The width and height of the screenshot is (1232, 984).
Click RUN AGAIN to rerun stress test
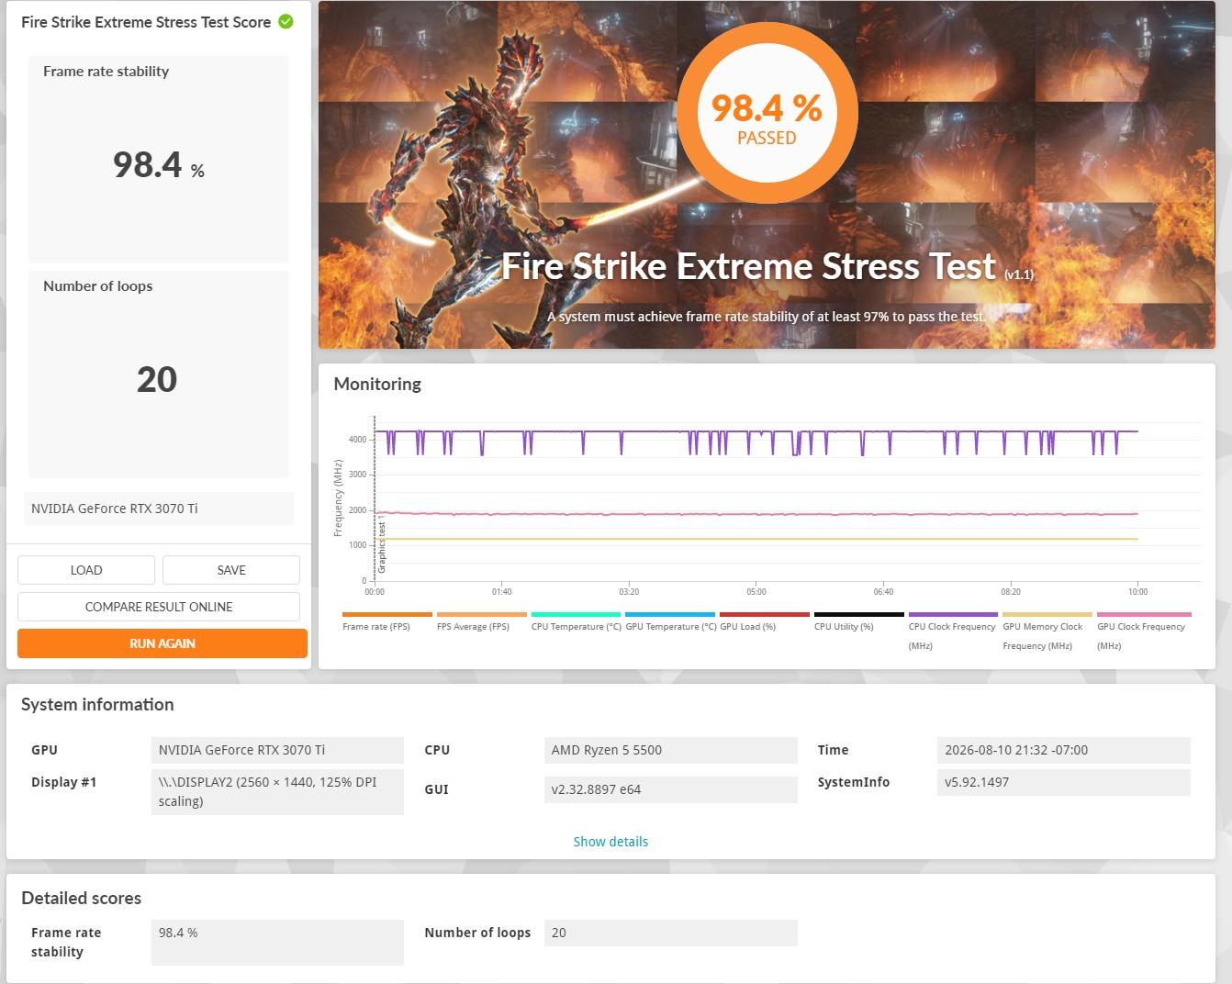click(x=162, y=643)
